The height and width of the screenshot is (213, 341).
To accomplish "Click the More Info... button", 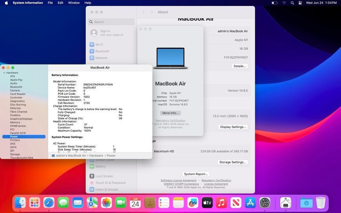I will [170, 113].
